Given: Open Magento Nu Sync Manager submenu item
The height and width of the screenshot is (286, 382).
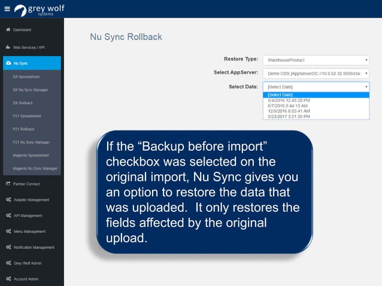Looking at the screenshot, I should [35, 169].
